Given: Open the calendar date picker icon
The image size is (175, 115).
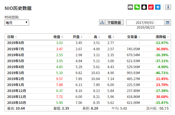Looking at the screenshot, I should click(168, 23).
